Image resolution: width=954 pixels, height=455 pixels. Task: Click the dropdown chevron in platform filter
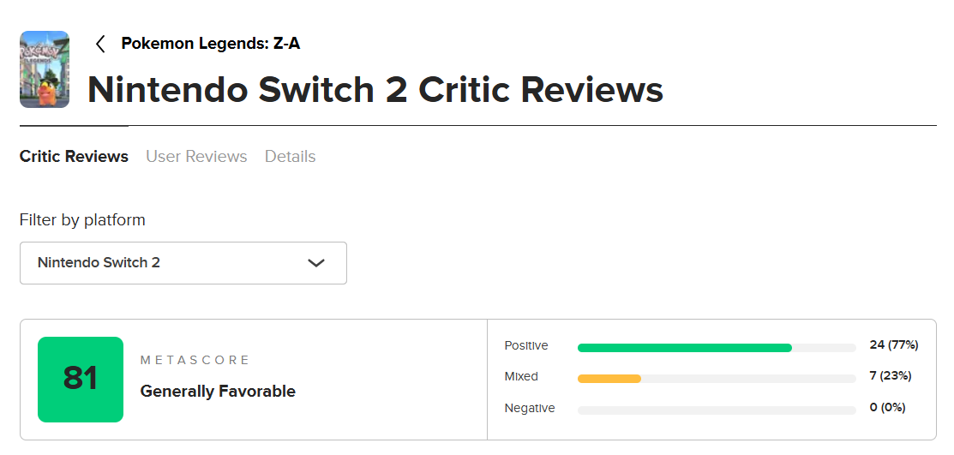click(x=316, y=263)
